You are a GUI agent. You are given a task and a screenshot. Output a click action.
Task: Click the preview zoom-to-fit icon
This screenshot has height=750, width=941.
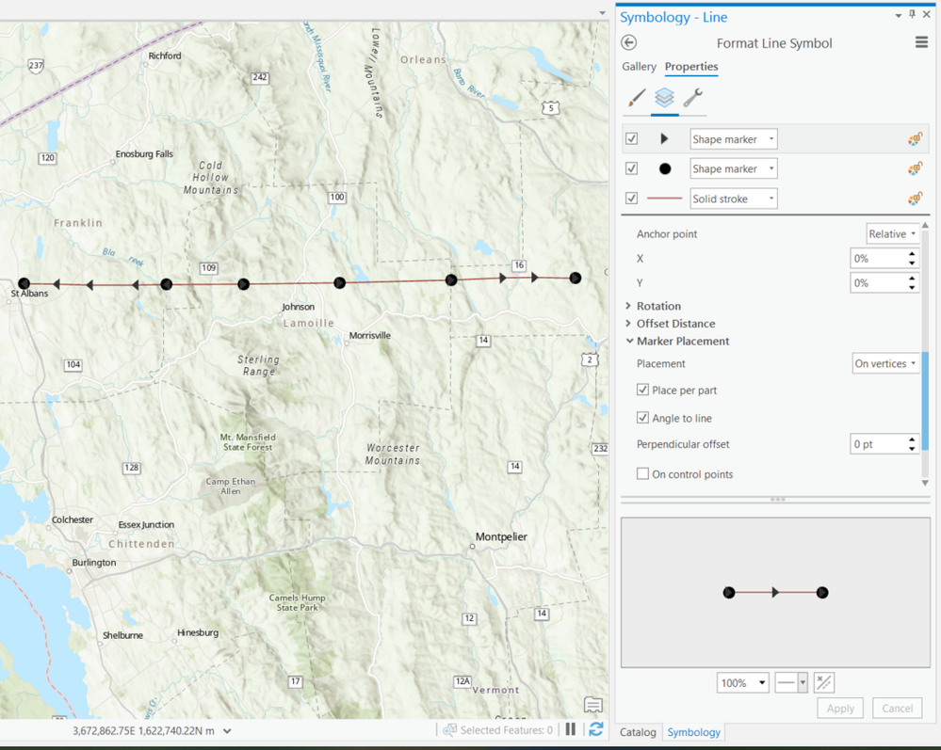[x=823, y=682]
